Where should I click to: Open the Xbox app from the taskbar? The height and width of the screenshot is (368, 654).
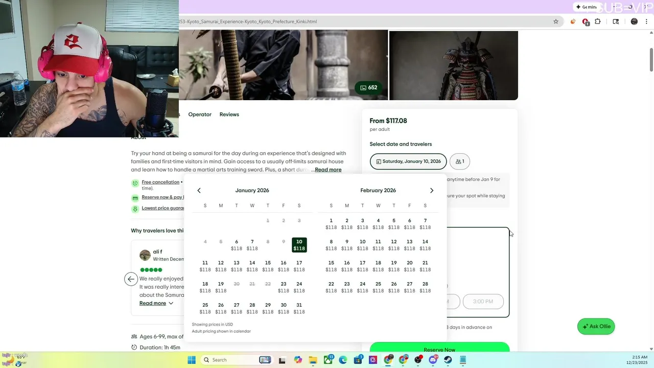point(328,360)
